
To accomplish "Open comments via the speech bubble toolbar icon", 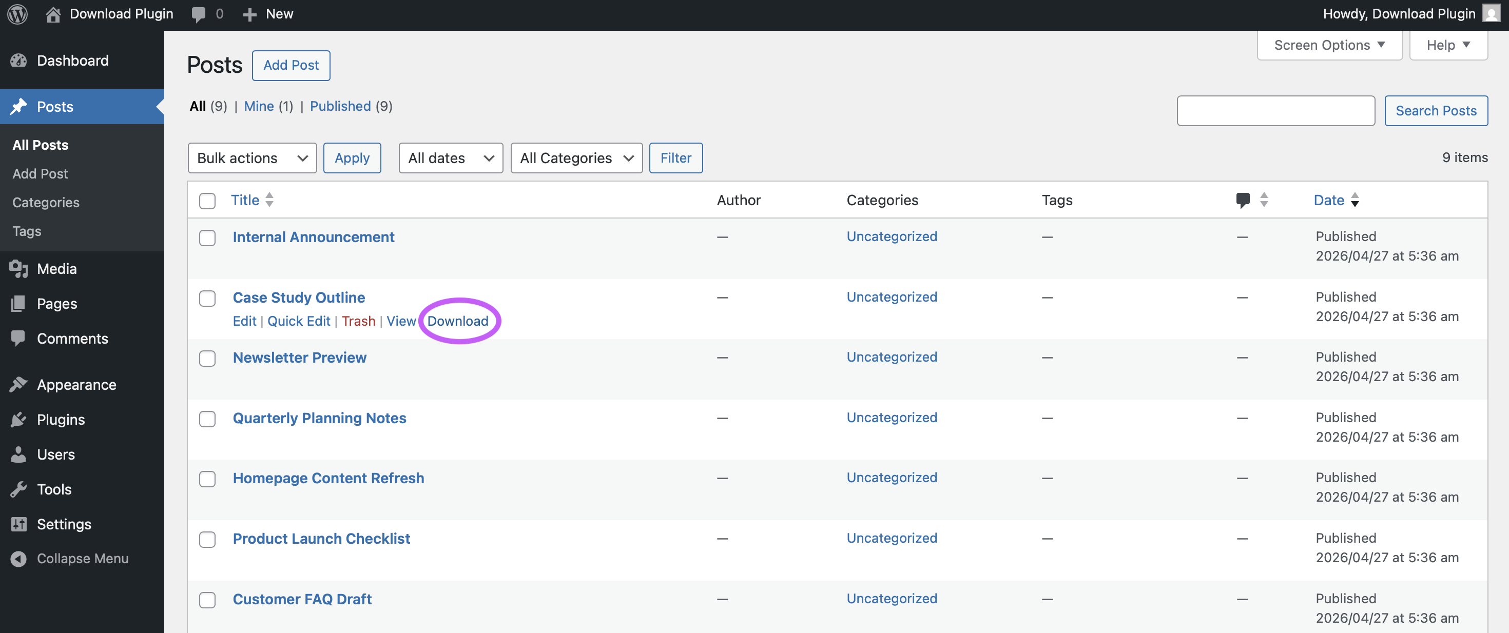I will point(199,13).
